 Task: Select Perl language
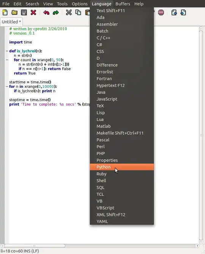click(122, 147)
